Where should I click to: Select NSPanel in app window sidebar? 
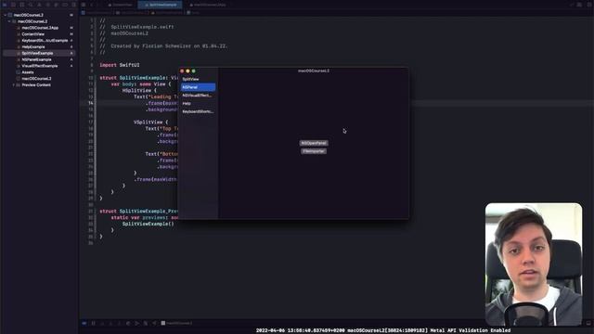pos(198,87)
